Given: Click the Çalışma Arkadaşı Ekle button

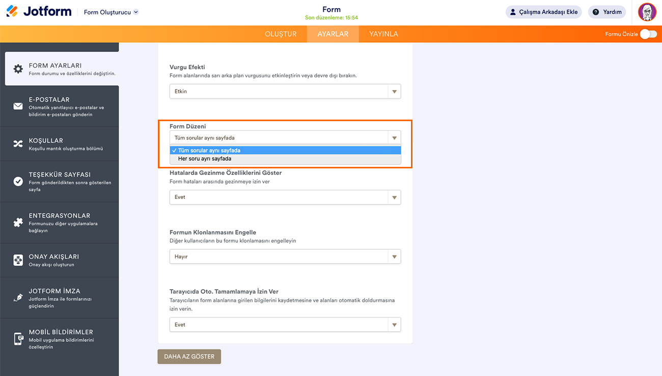Looking at the screenshot, I should tap(543, 12).
